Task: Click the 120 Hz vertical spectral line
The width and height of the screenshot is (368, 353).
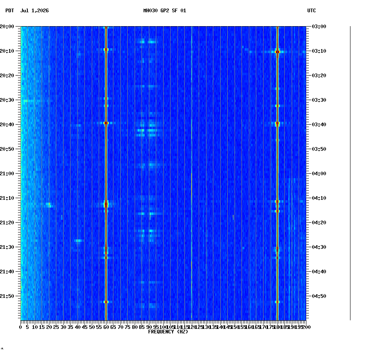Action: 192,174
